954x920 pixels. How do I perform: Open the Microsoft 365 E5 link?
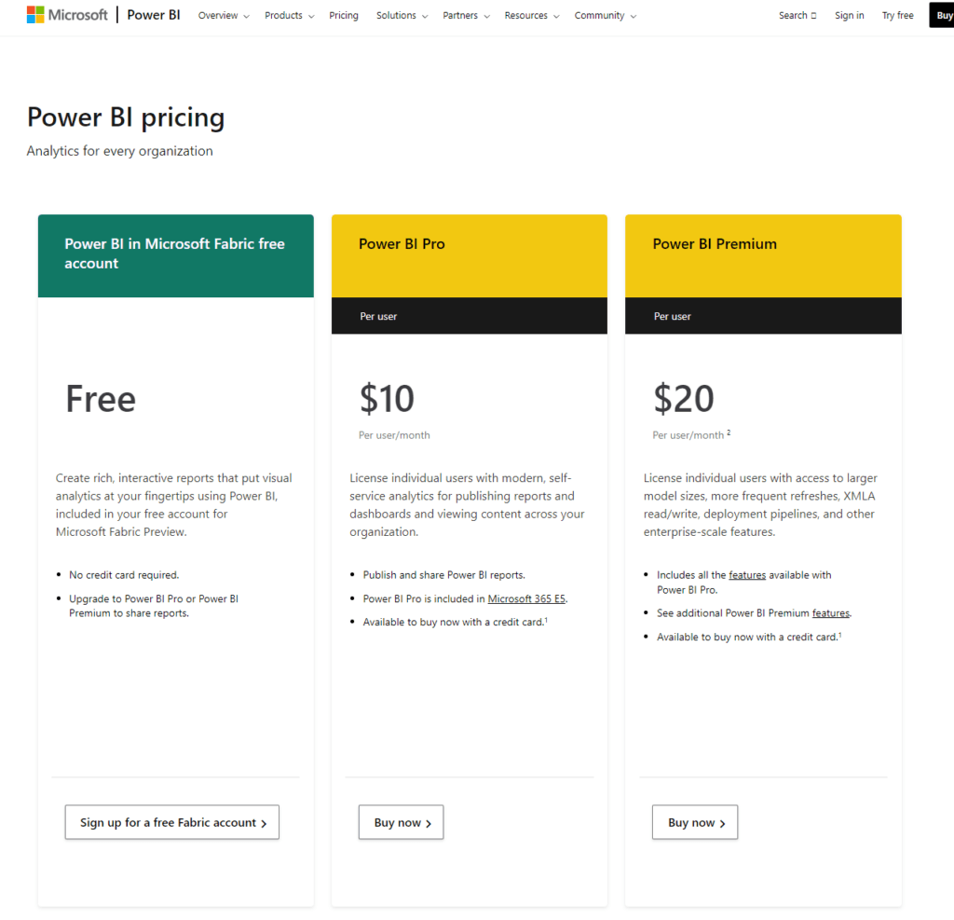[x=526, y=599]
